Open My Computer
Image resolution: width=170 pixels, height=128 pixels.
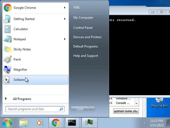coord(83,18)
